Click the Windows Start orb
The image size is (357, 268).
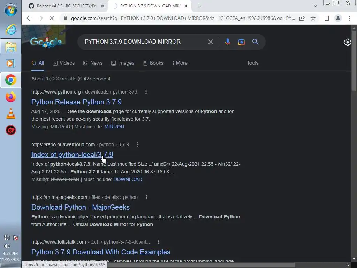click(x=11, y=10)
